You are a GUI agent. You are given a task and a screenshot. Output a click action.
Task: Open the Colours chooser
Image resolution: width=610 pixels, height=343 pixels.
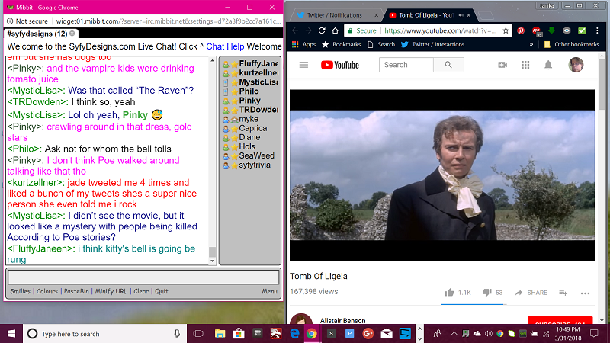[47, 291]
